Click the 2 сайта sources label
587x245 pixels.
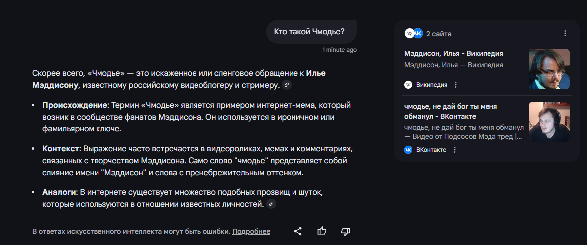pos(439,34)
